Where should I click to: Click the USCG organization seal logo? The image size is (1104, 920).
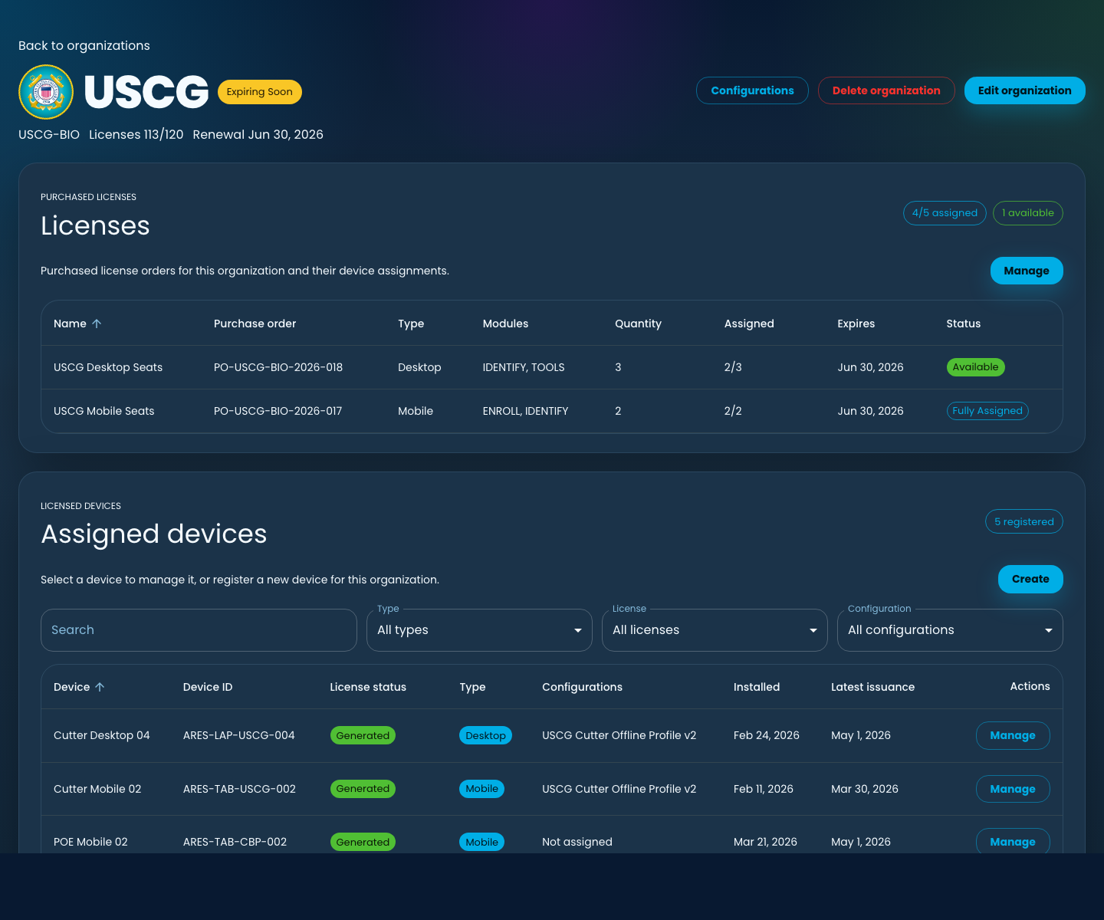tap(46, 92)
